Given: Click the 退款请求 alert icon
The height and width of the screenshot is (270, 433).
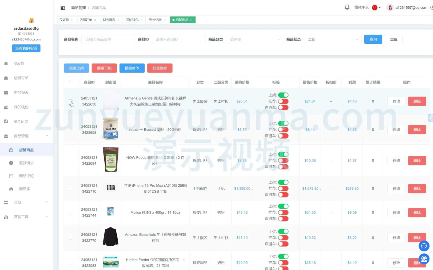Looking at the screenshot, I should click(11, 163).
